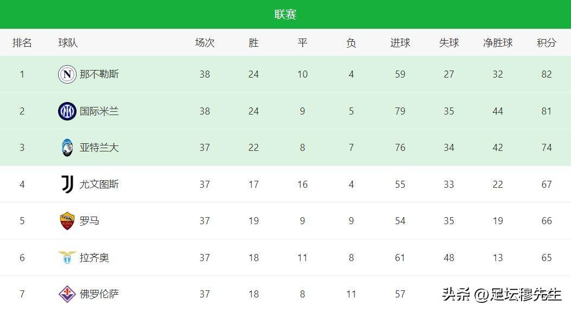Open the 尤文图斯 team name

99,185
